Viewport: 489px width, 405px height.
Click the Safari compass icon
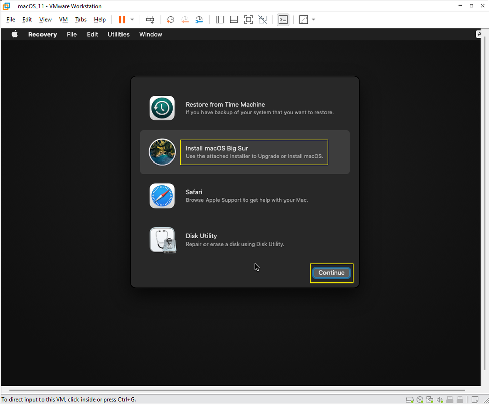(162, 196)
